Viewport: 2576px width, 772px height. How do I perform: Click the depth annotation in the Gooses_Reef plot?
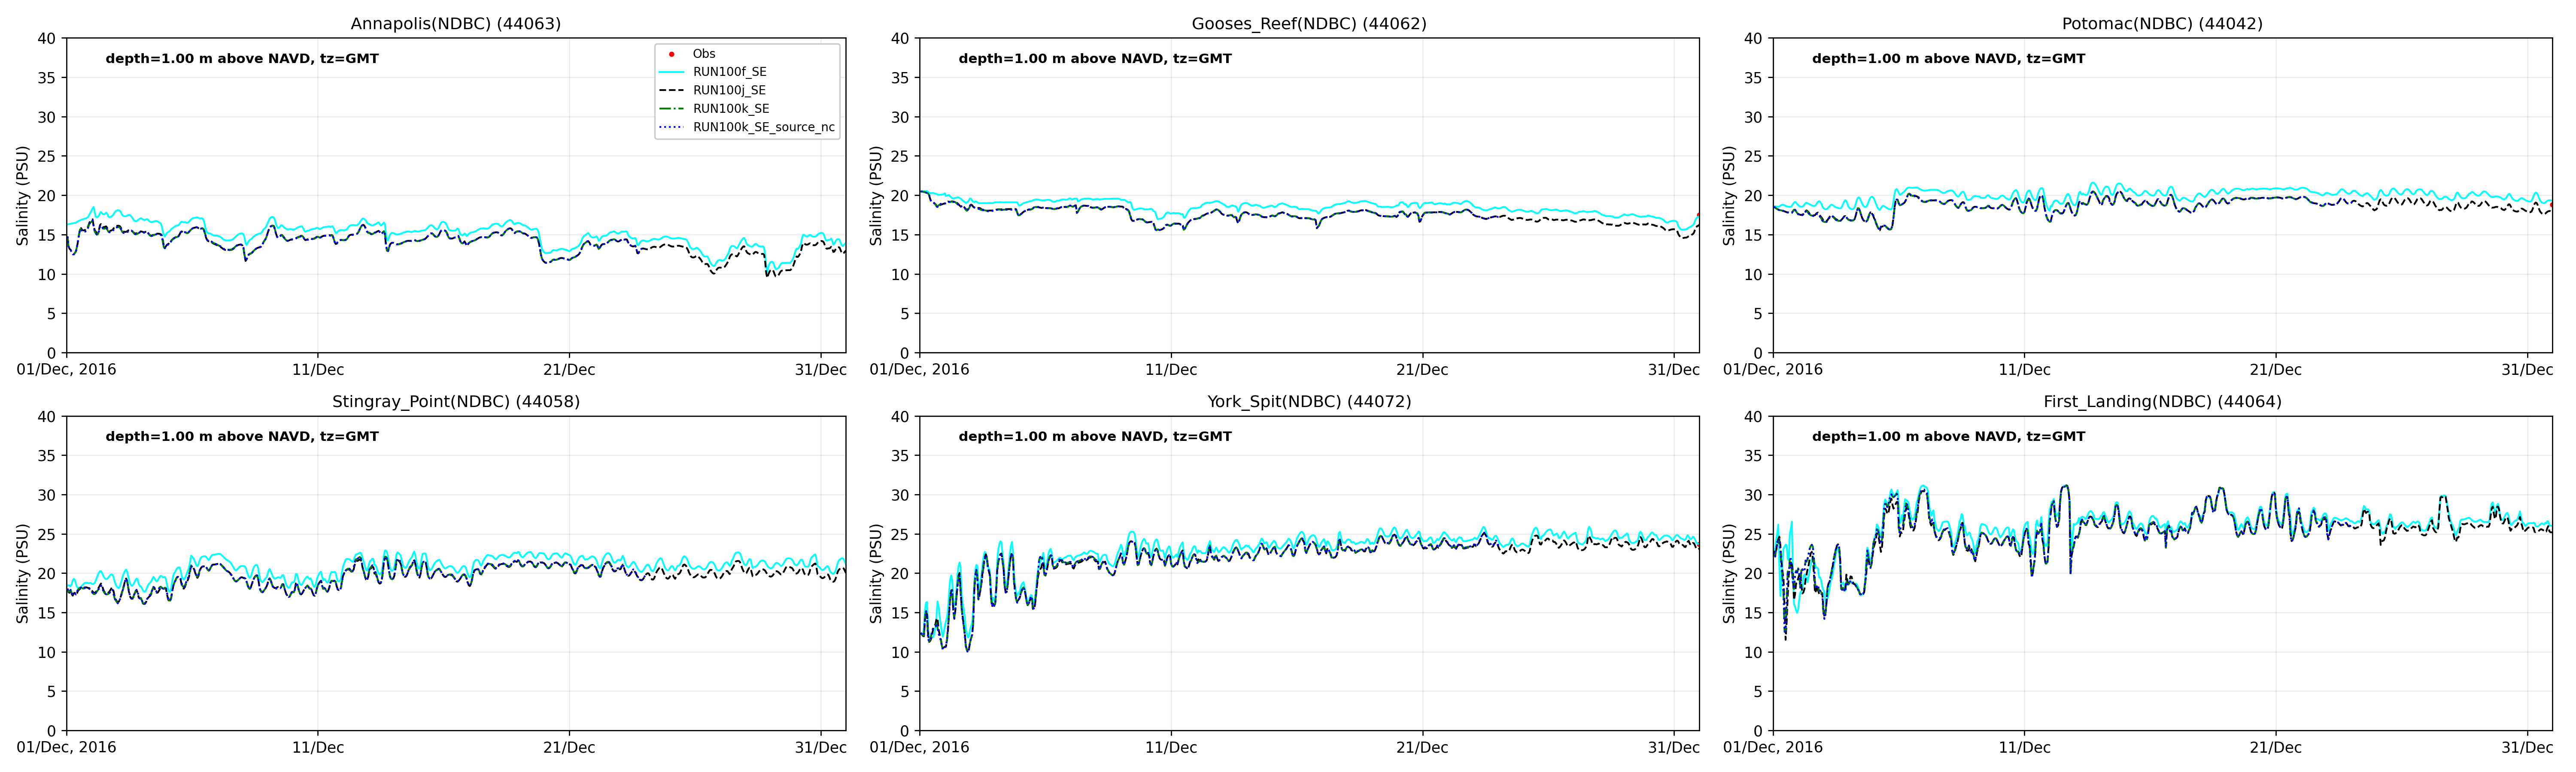point(1095,59)
